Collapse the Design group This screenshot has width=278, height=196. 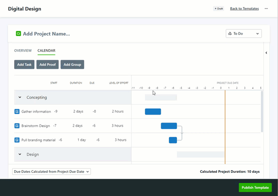tap(20, 154)
